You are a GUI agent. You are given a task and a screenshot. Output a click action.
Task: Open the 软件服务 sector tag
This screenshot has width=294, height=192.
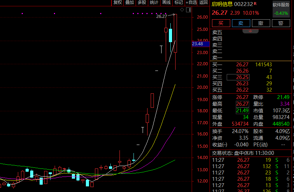[281, 5]
